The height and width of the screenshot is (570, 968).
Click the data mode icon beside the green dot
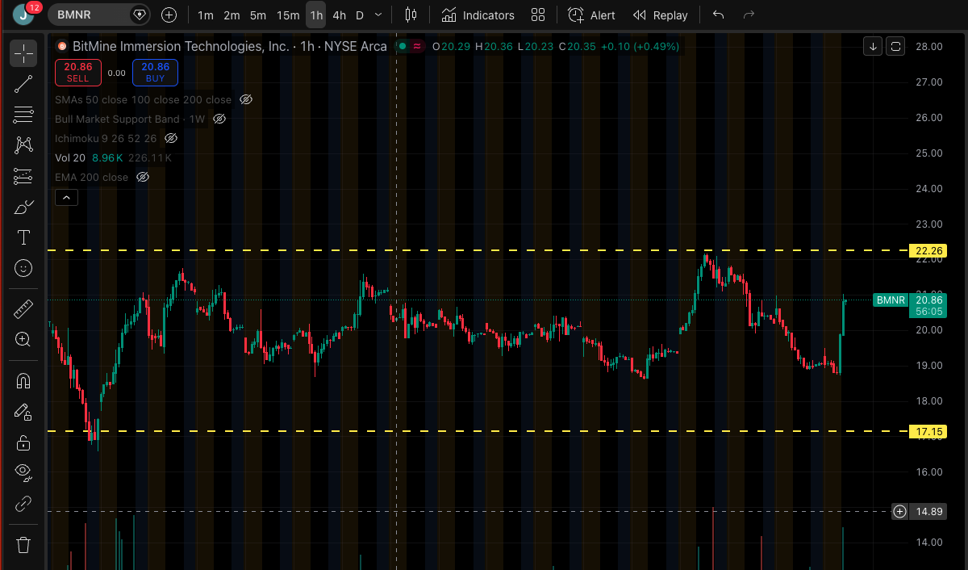click(x=417, y=46)
